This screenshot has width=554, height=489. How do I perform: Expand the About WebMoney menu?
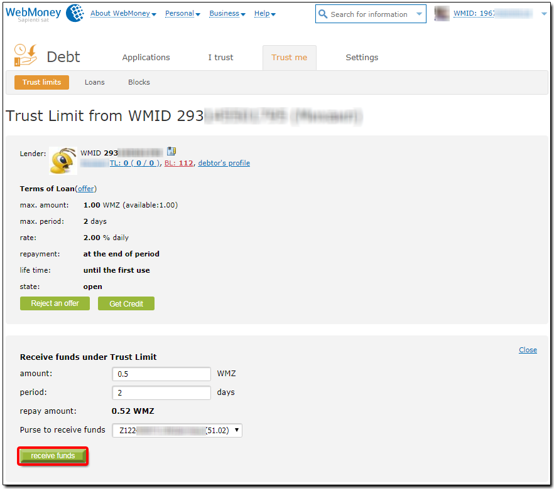click(x=123, y=13)
